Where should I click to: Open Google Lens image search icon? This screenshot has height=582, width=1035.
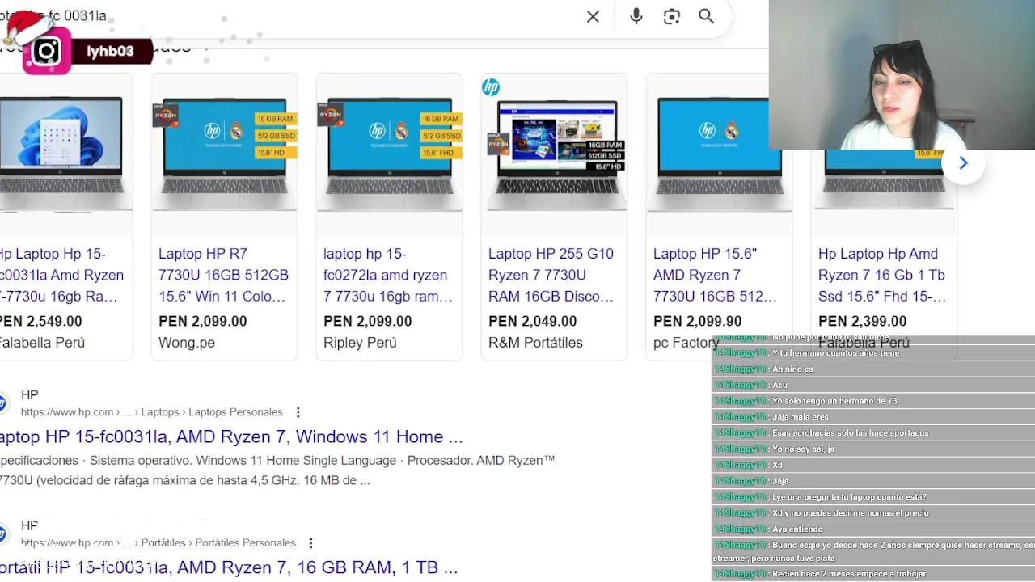672,17
